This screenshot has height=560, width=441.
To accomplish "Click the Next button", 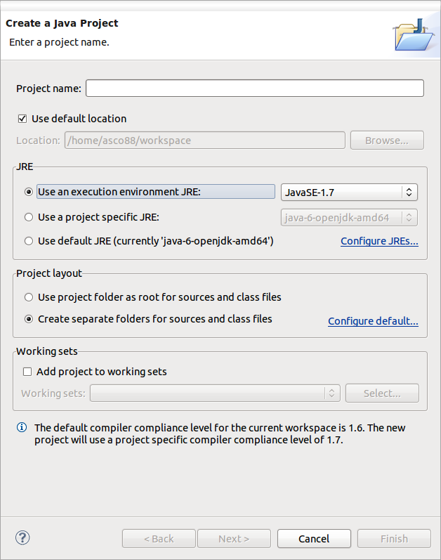I will [x=234, y=539].
